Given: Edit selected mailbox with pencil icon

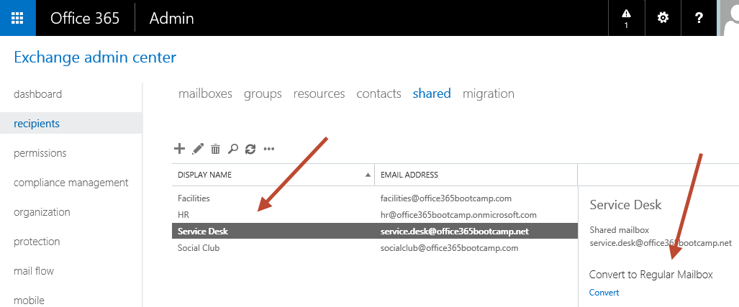Looking at the screenshot, I should tap(198, 150).
